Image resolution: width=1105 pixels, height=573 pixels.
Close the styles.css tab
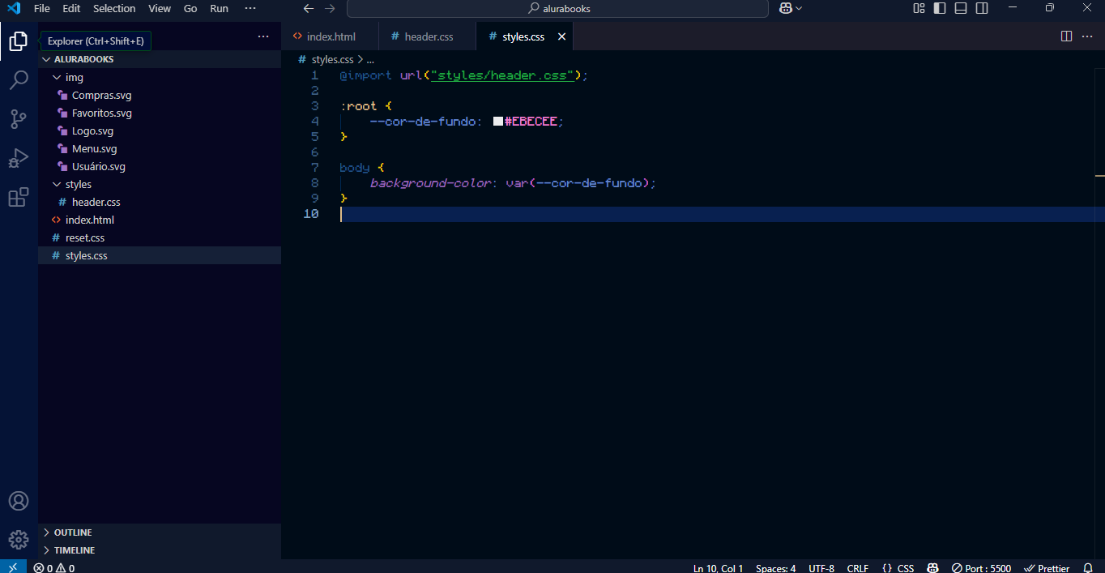pos(562,36)
